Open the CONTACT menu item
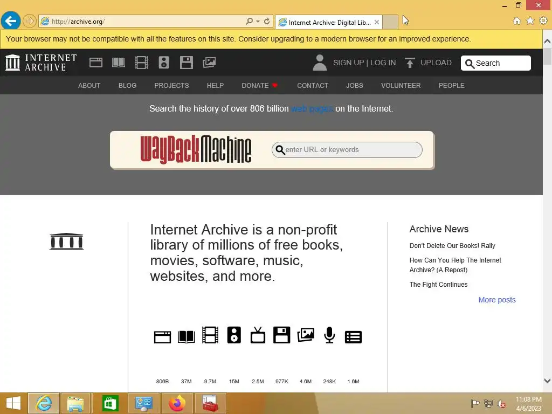 coord(313,86)
